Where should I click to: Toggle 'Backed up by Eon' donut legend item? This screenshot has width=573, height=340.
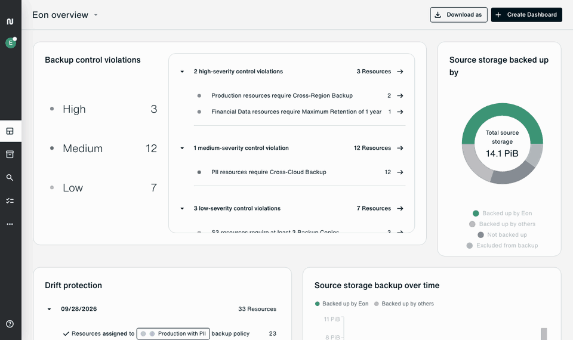(x=502, y=214)
